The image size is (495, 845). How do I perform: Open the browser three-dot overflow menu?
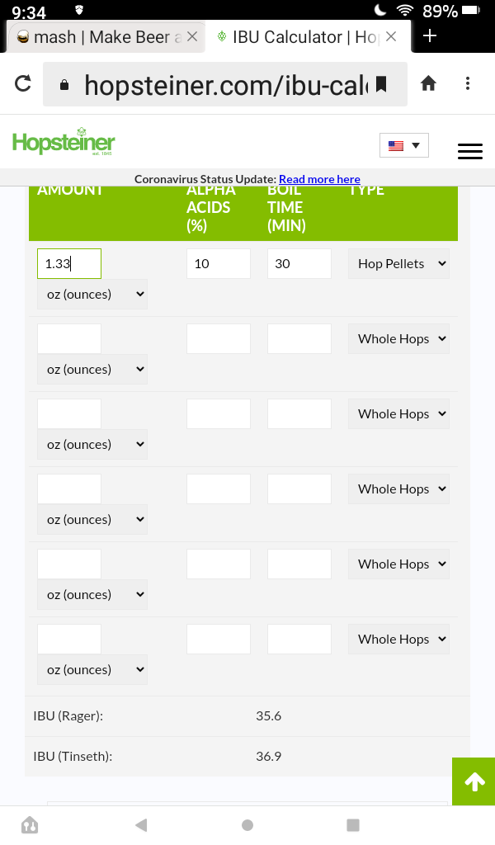(x=468, y=83)
